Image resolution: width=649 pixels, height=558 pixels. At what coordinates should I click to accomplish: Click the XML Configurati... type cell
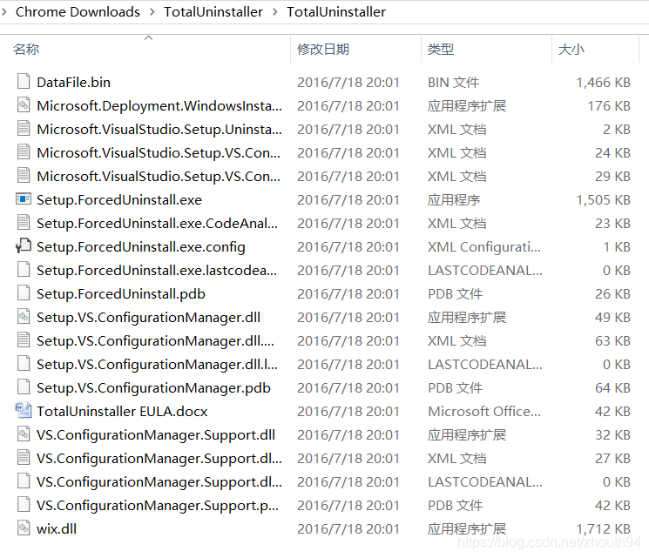(483, 247)
